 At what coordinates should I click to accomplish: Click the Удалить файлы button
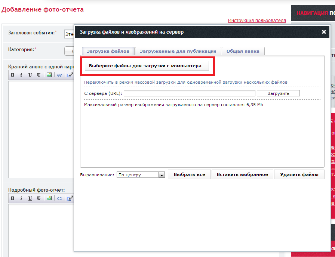(x=299, y=174)
